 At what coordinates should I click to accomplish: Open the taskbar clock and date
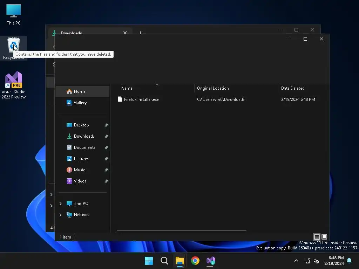click(334, 261)
